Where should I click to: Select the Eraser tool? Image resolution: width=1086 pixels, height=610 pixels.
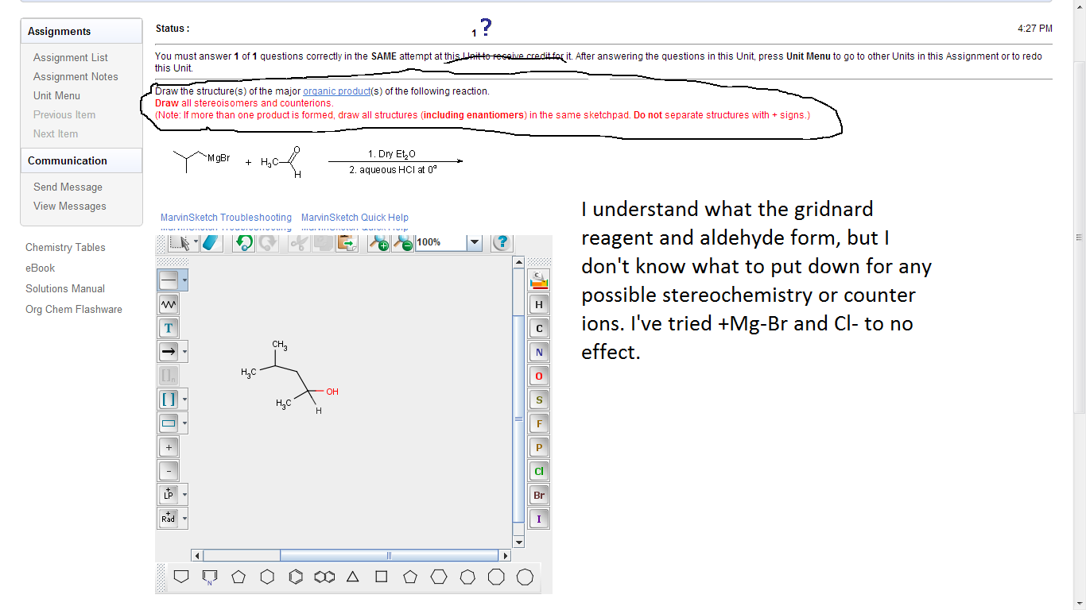(210, 242)
